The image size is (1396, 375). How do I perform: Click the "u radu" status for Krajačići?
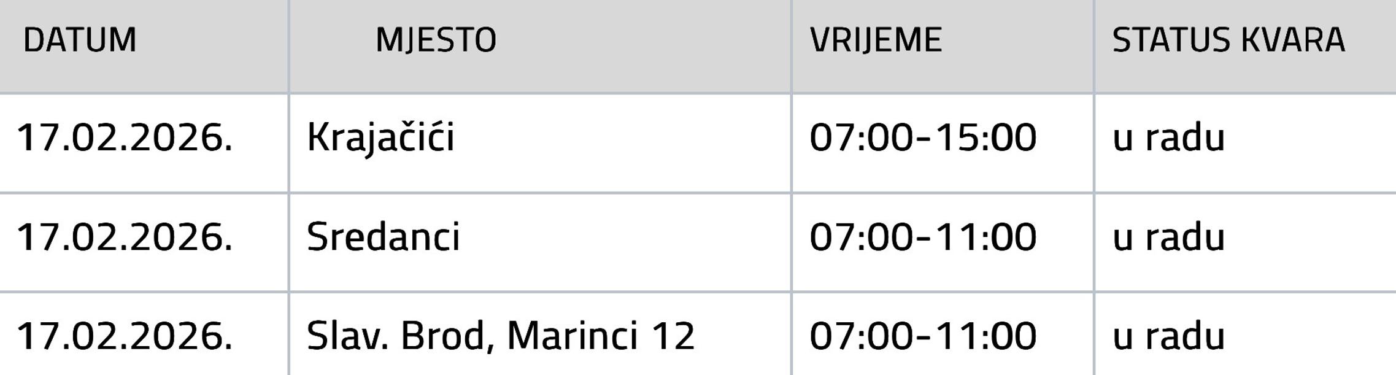pos(1168,137)
